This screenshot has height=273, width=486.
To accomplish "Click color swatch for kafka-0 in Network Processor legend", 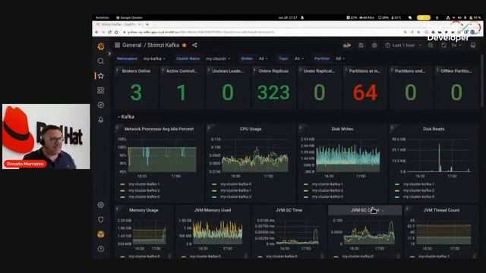I will pos(122,197).
